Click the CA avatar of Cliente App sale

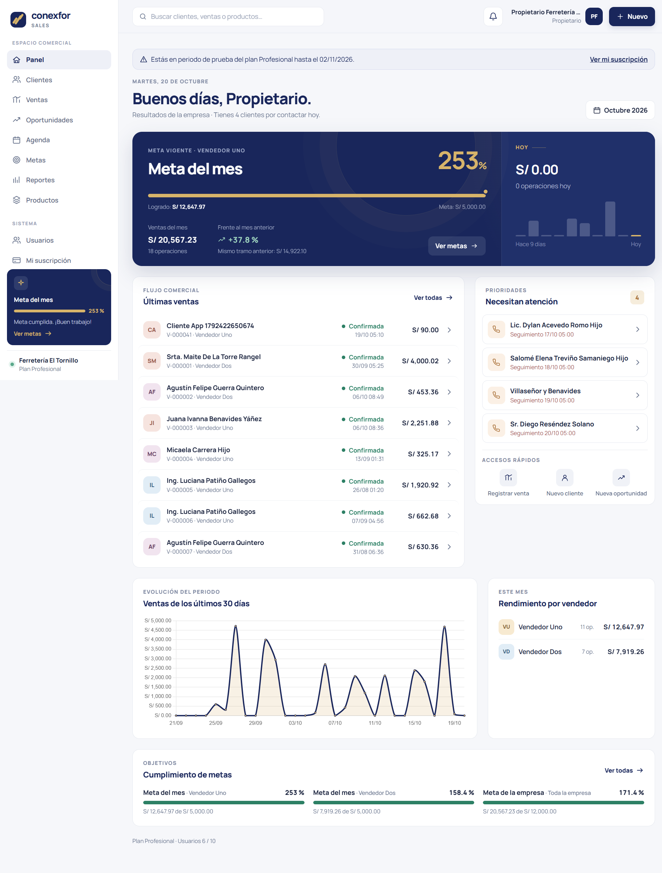click(152, 330)
